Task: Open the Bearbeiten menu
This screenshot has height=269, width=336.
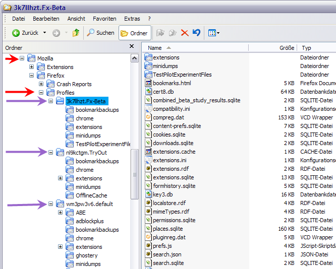Action: click(46, 19)
